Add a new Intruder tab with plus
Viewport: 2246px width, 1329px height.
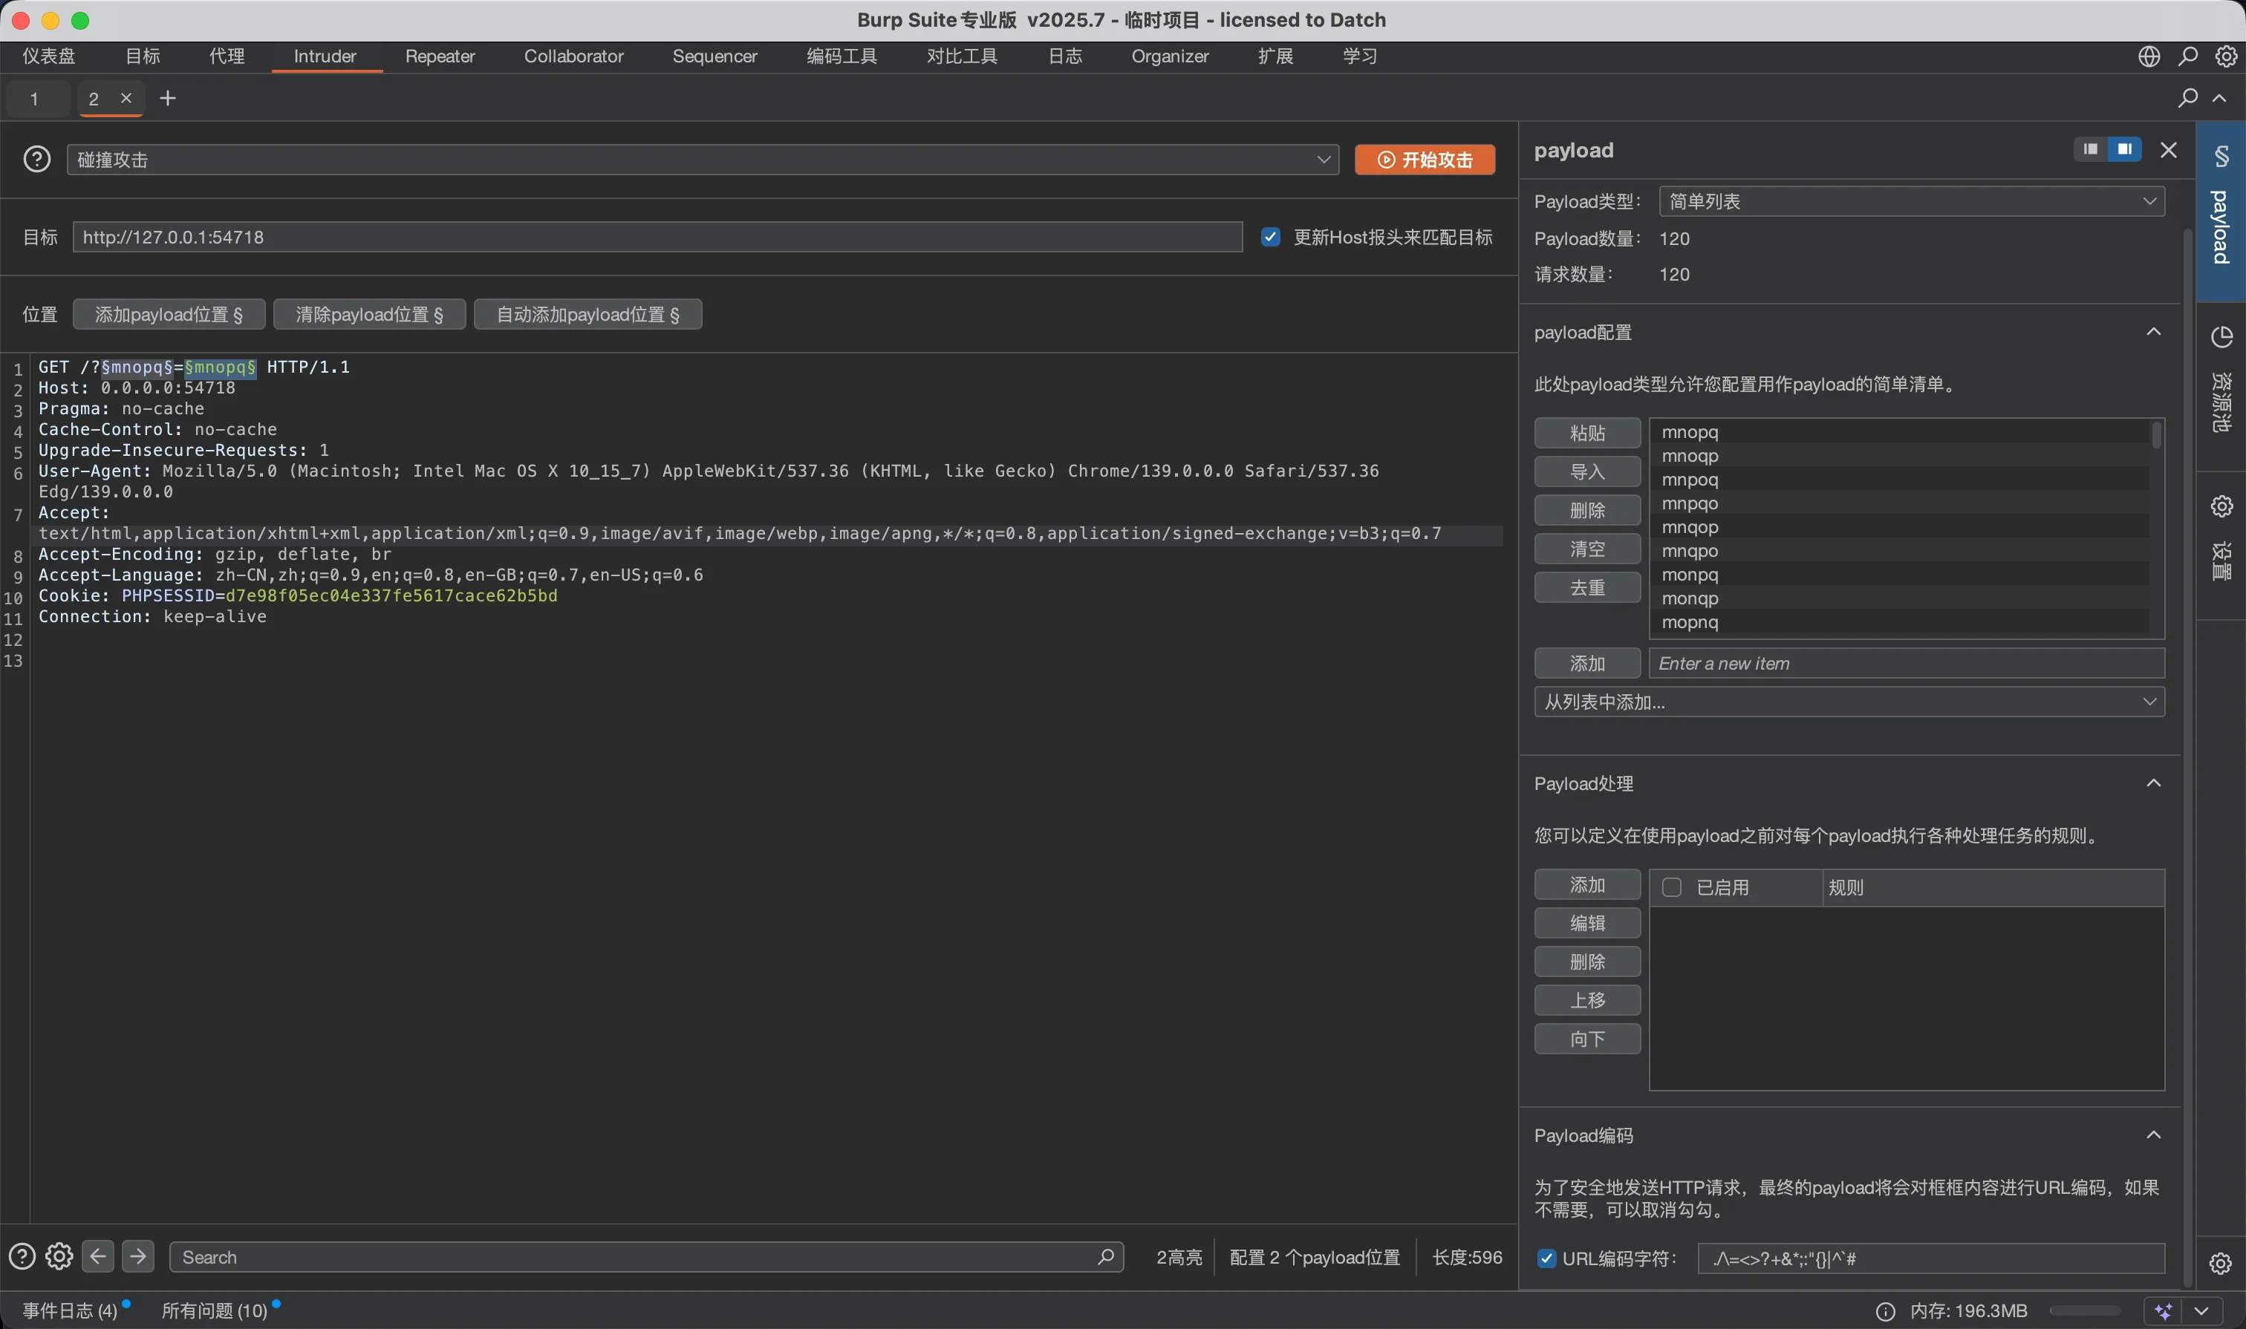click(168, 99)
